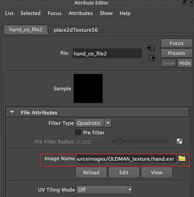The height and width of the screenshot is (197, 194).
Task: Open the Filter Type Quadratic dropdown
Action: pos(93,123)
